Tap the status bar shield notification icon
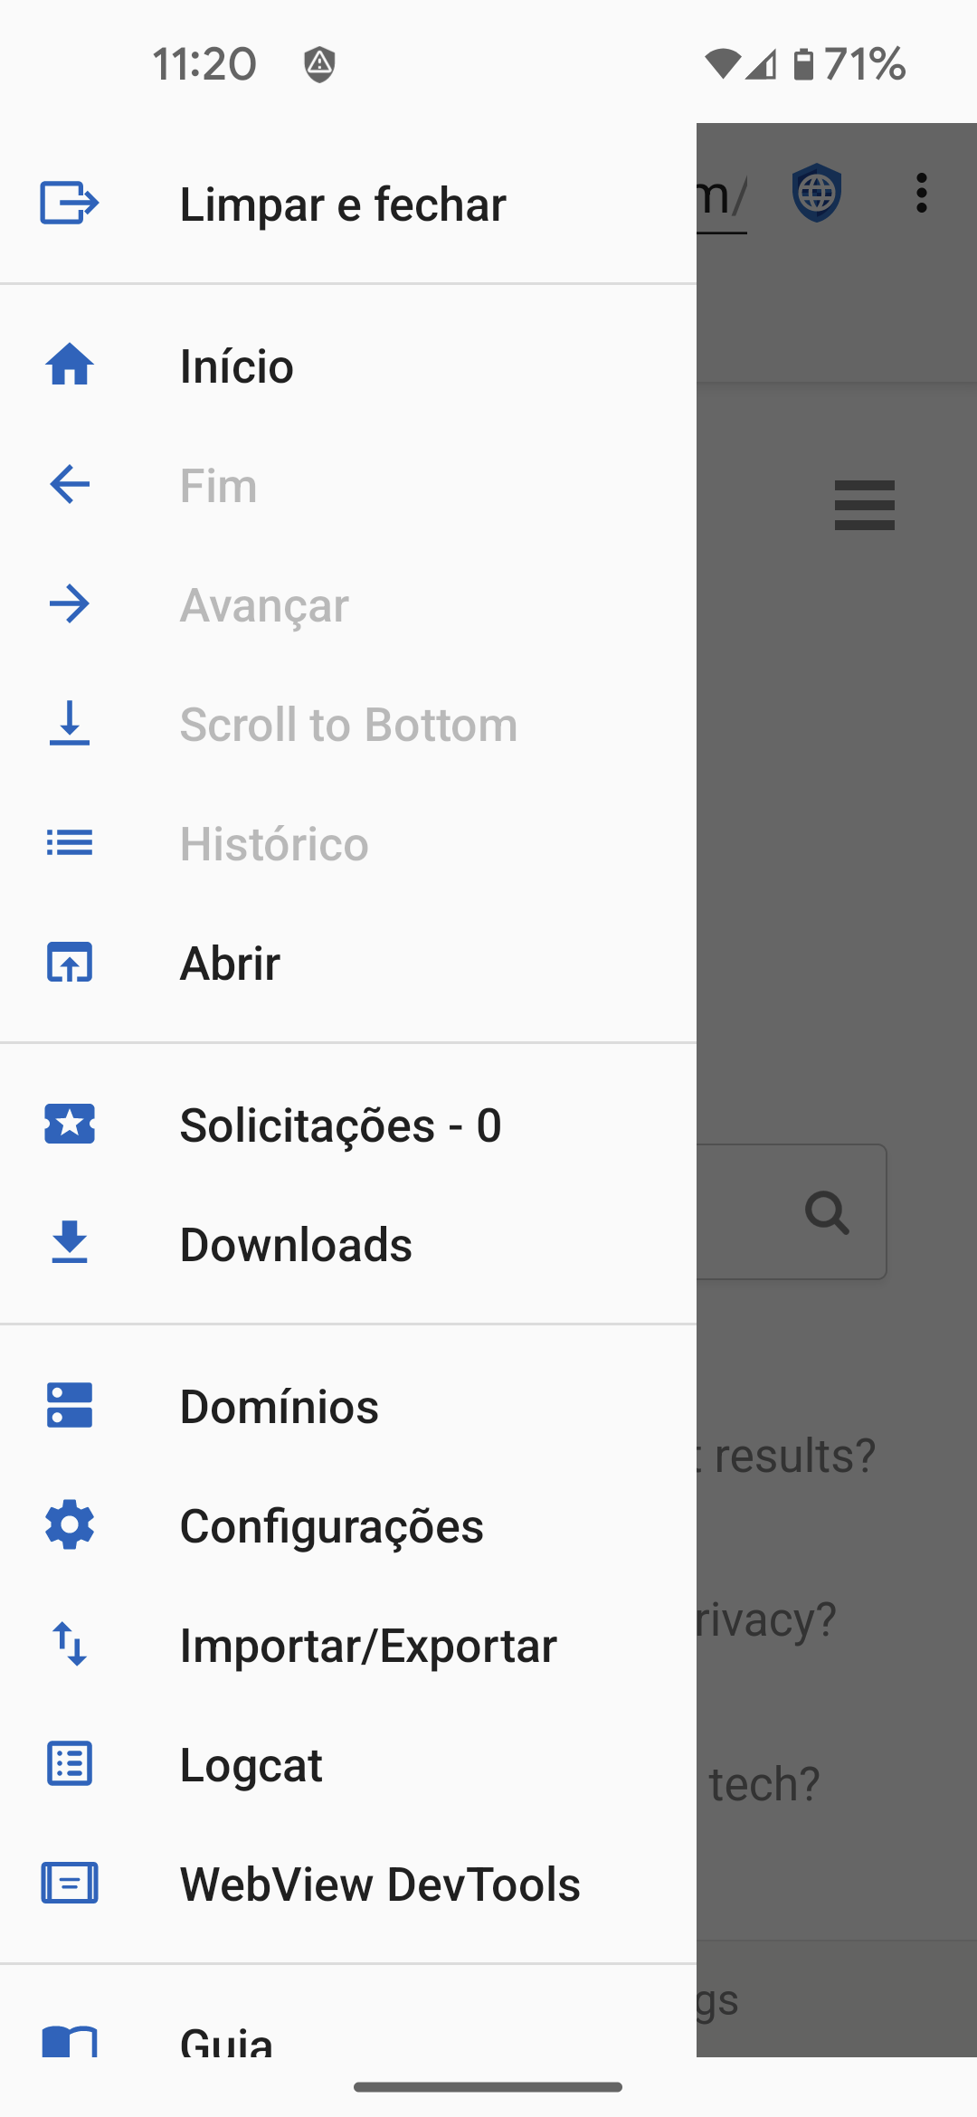This screenshot has height=2117, width=977. pyautogui.click(x=319, y=64)
